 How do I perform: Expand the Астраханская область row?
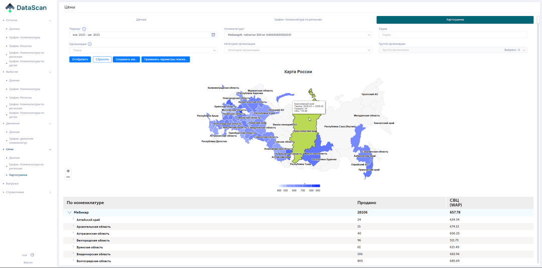coord(73,233)
